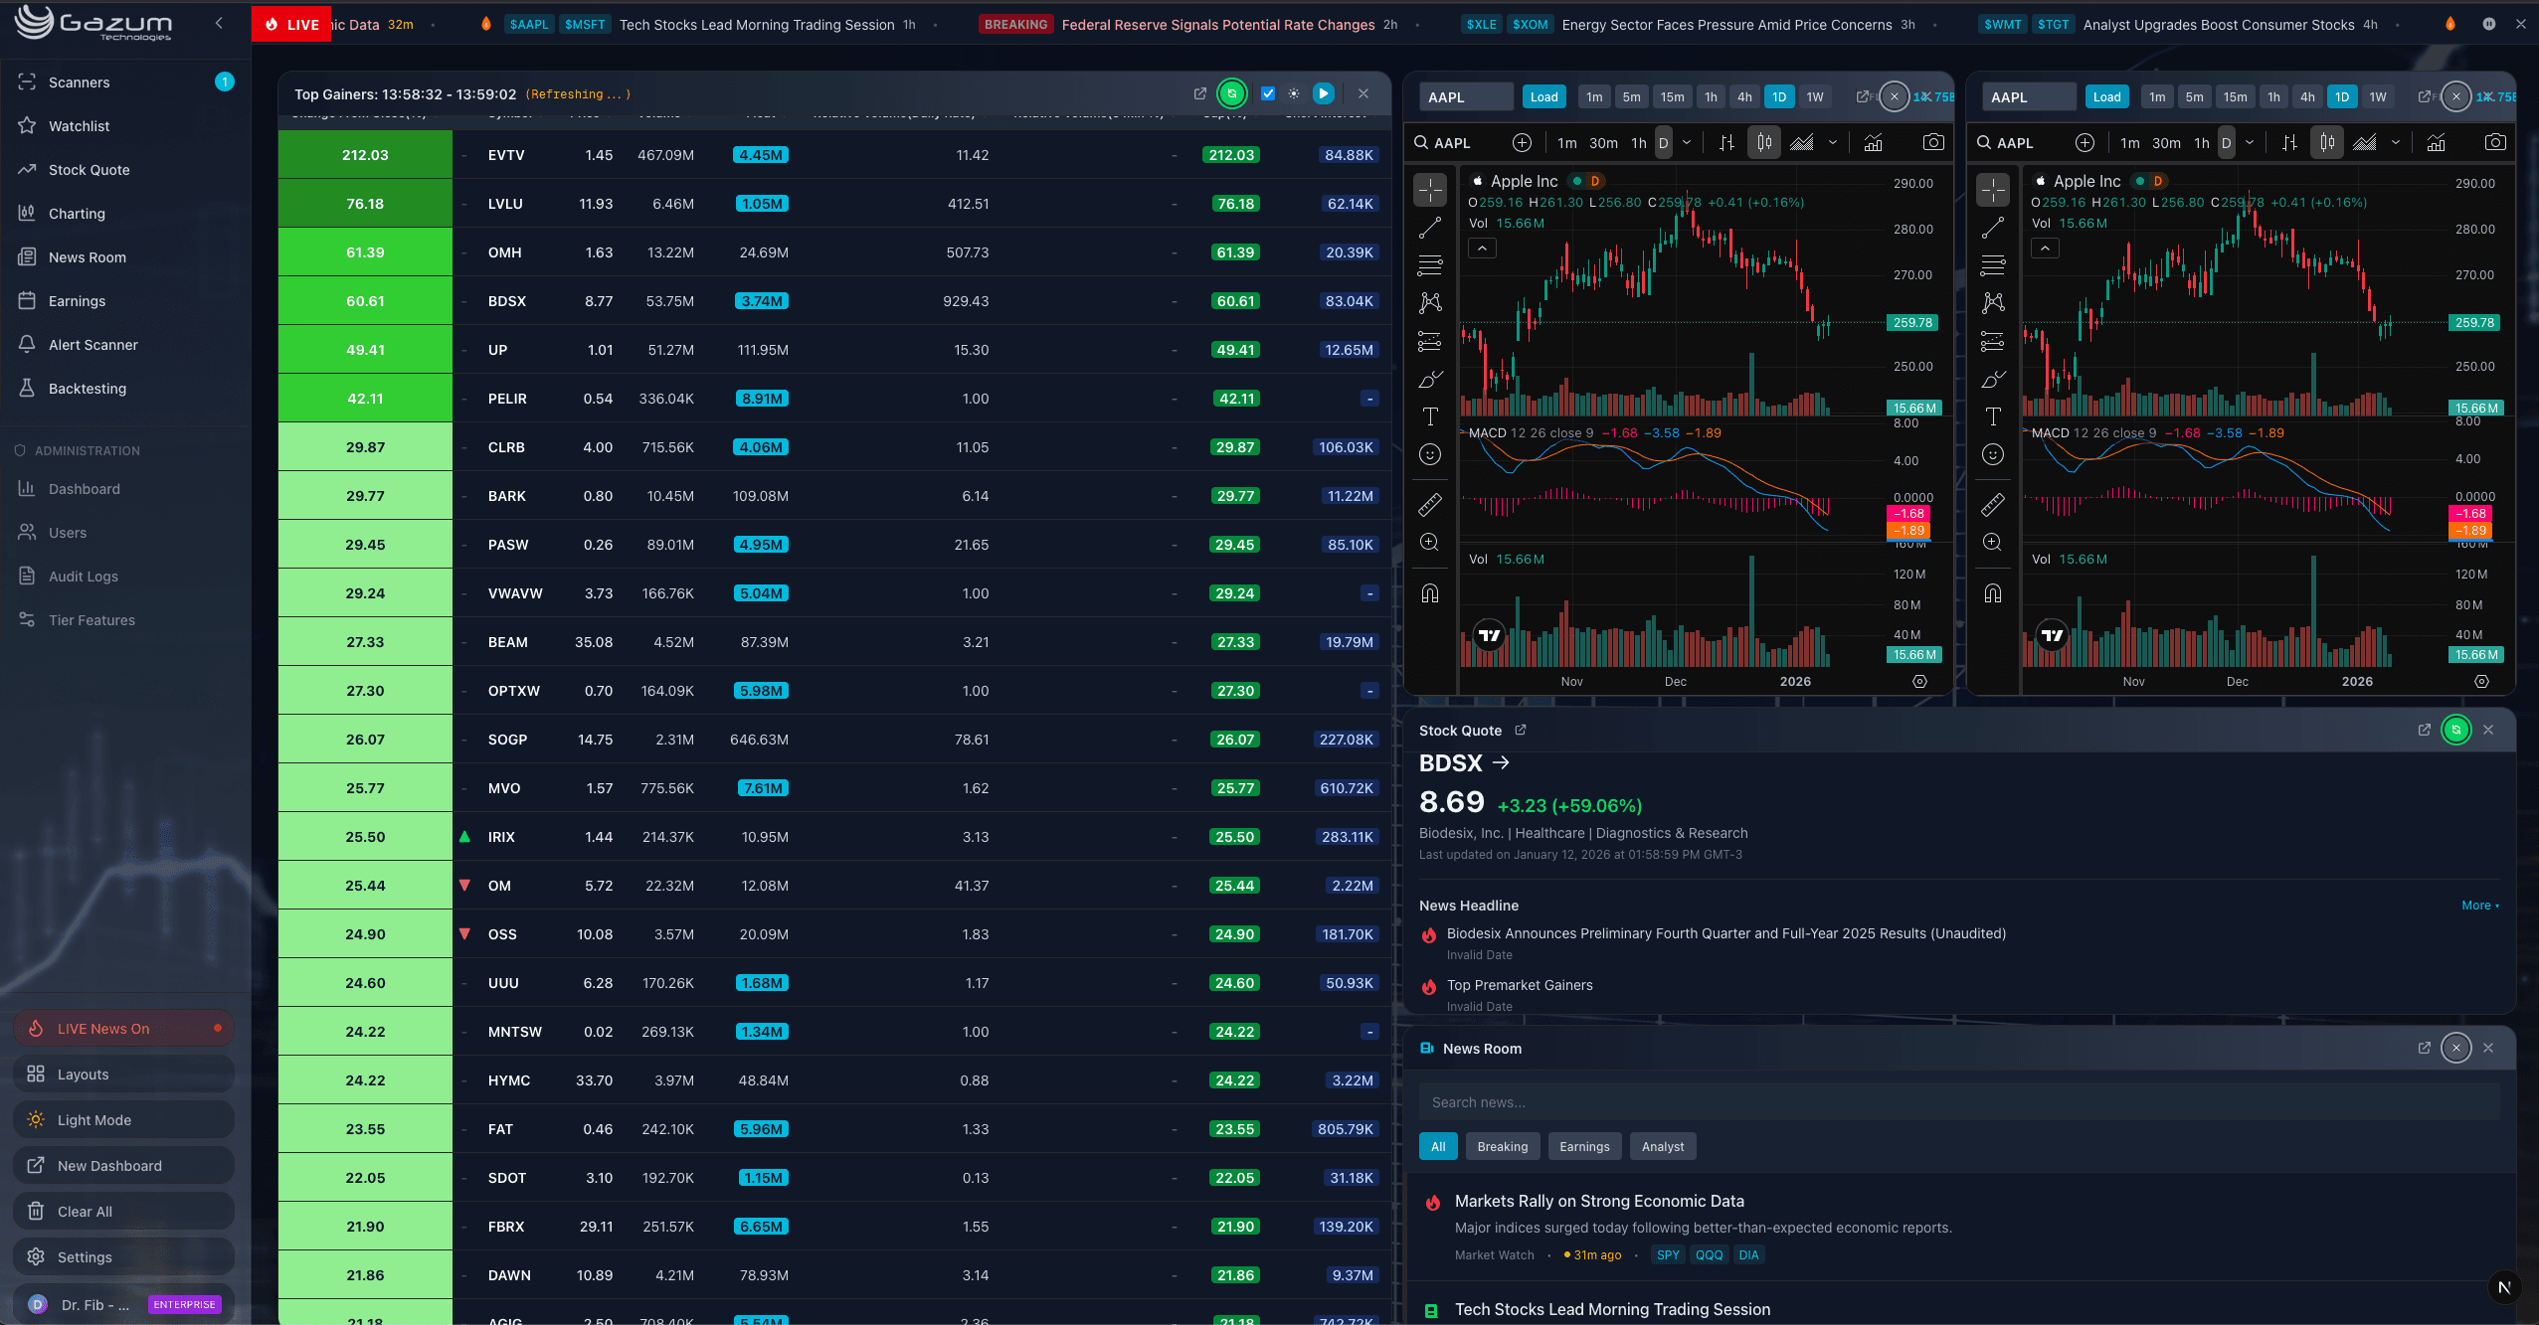The width and height of the screenshot is (2539, 1325).
Task: Collapse legend chevron in left chart
Action: tap(1482, 248)
